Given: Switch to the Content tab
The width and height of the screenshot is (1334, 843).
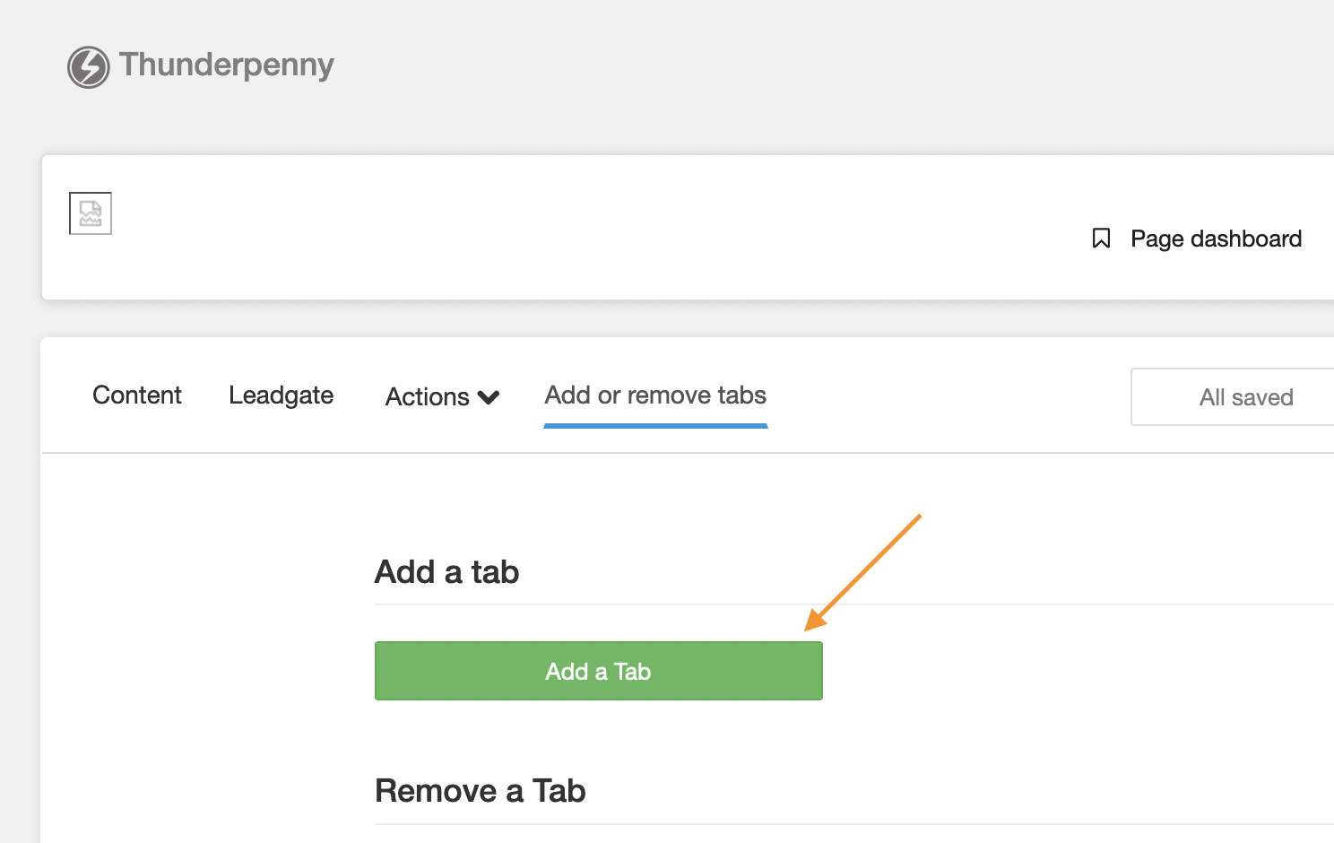Looking at the screenshot, I should (137, 395).
